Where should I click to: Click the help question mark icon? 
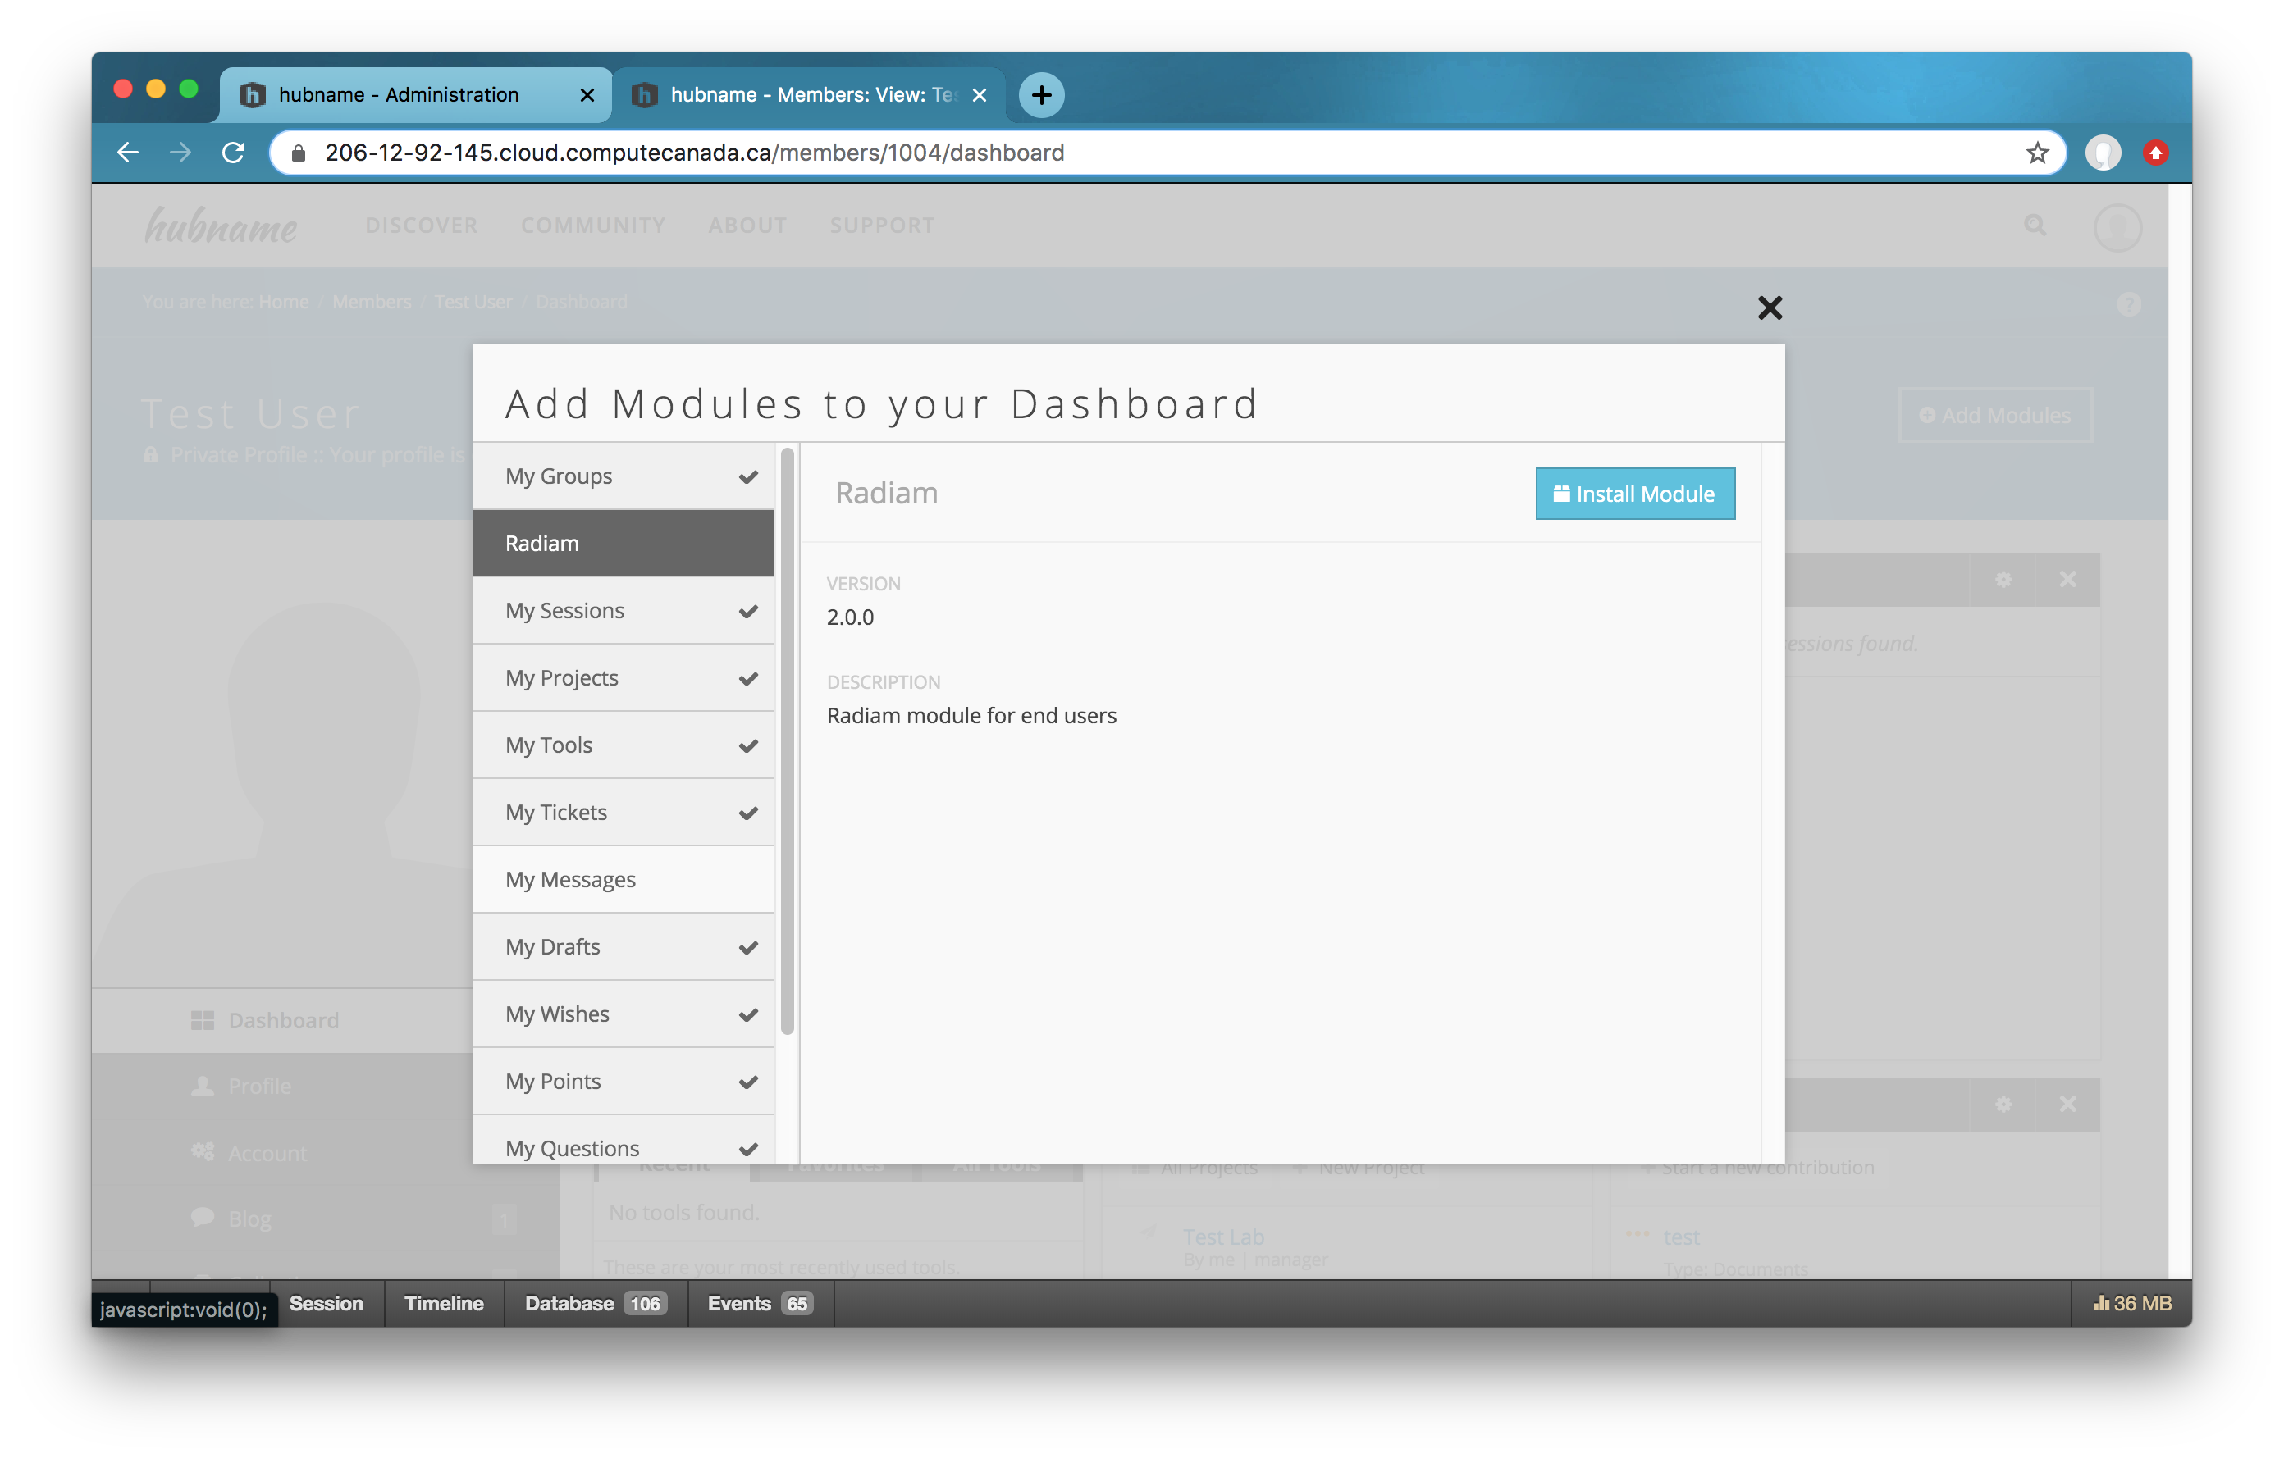[x=2128, y=304]
